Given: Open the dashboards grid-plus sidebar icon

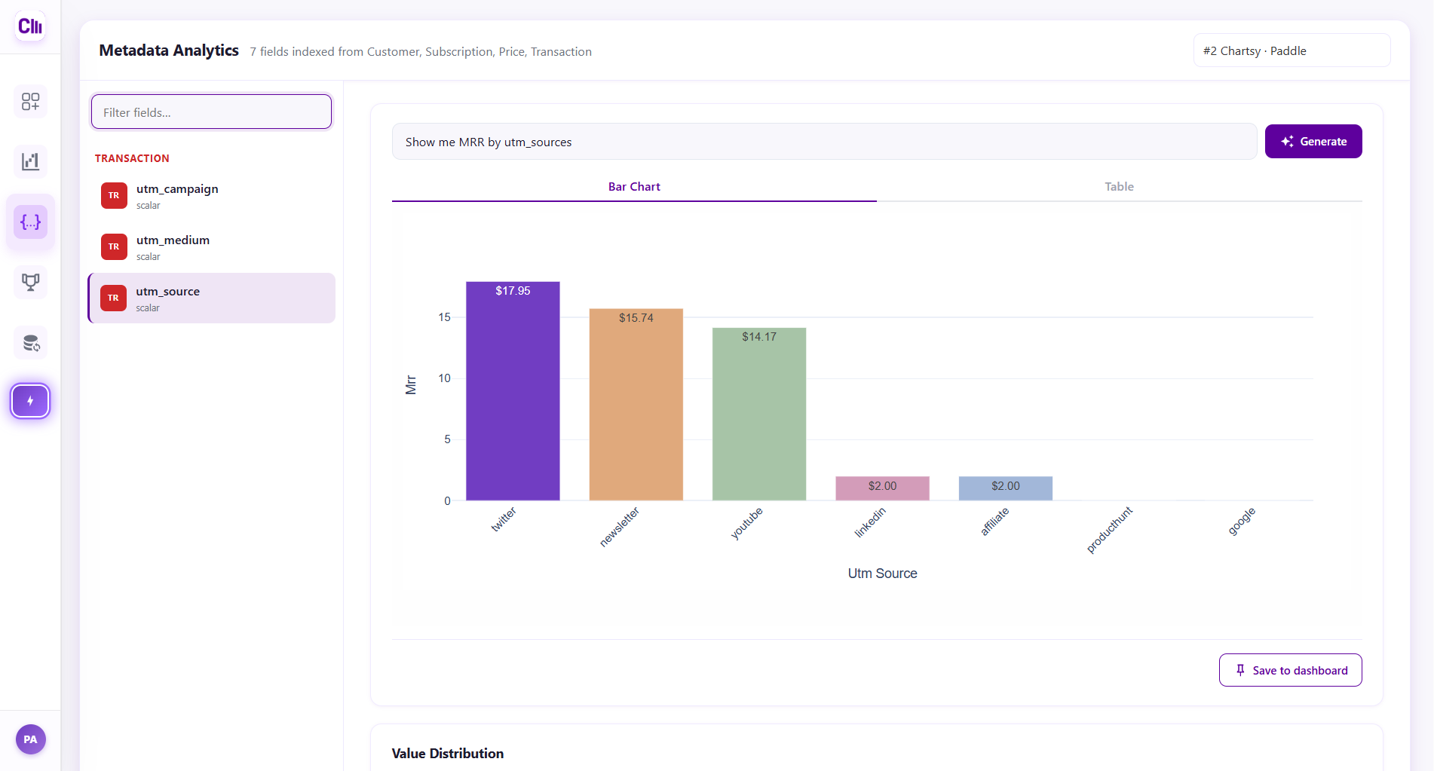Looking at the screenshot, I should 30,102.
